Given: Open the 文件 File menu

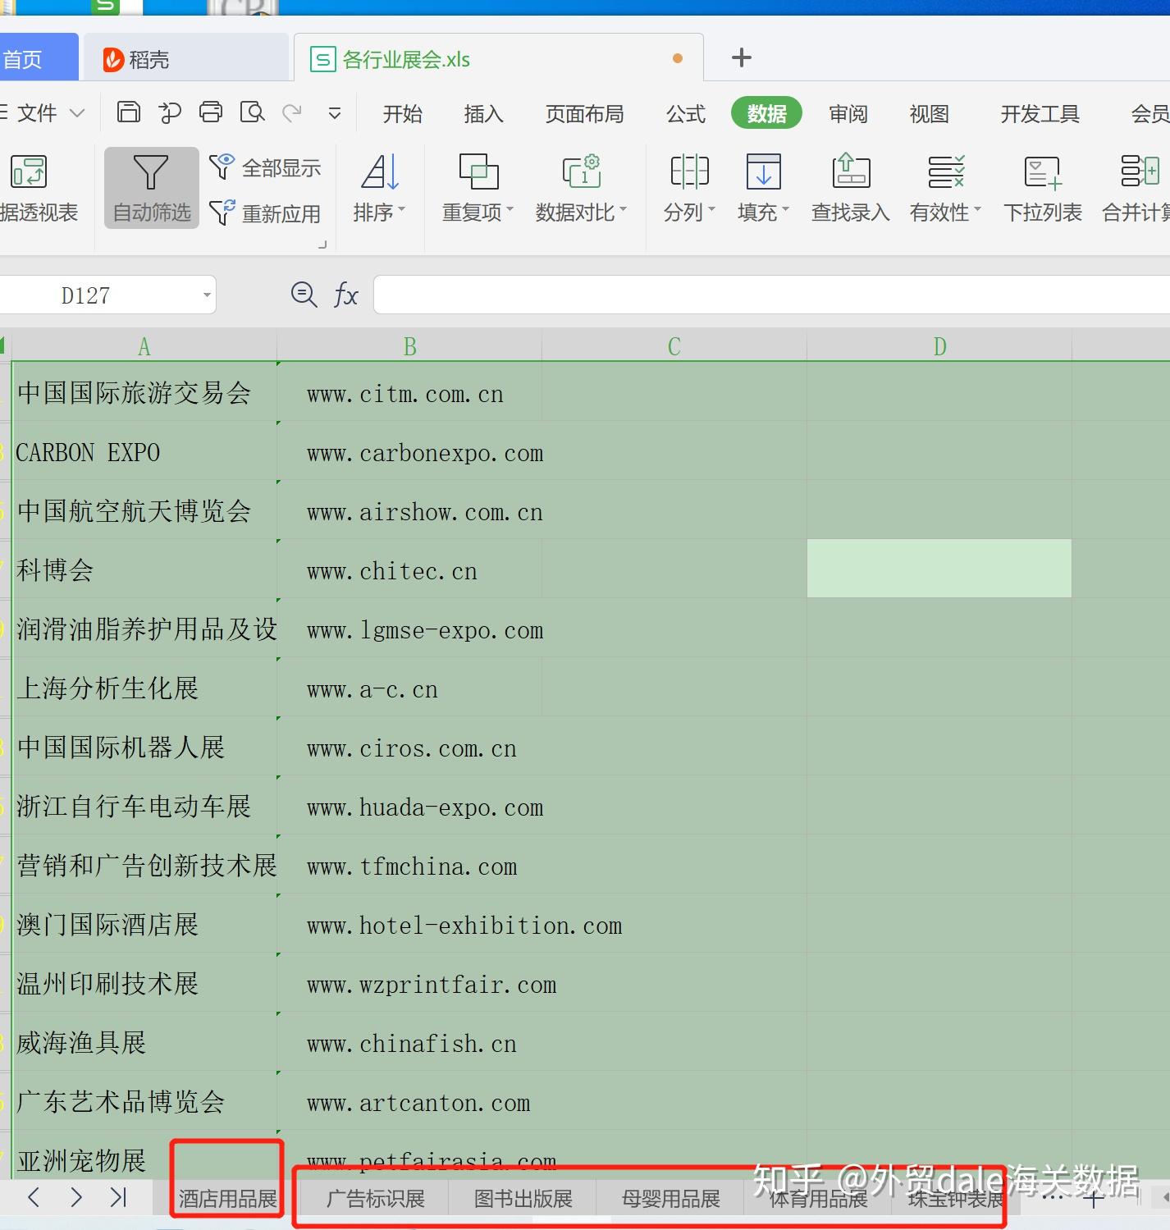Looking at the screenshot, I should point(37,113).
